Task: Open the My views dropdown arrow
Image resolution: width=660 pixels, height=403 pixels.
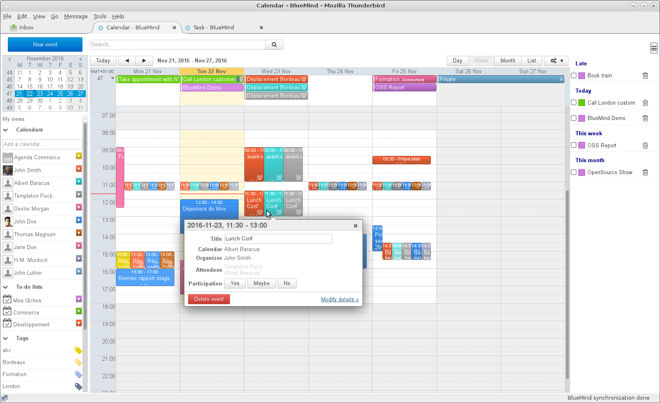Action: click(x=85, y=119)
